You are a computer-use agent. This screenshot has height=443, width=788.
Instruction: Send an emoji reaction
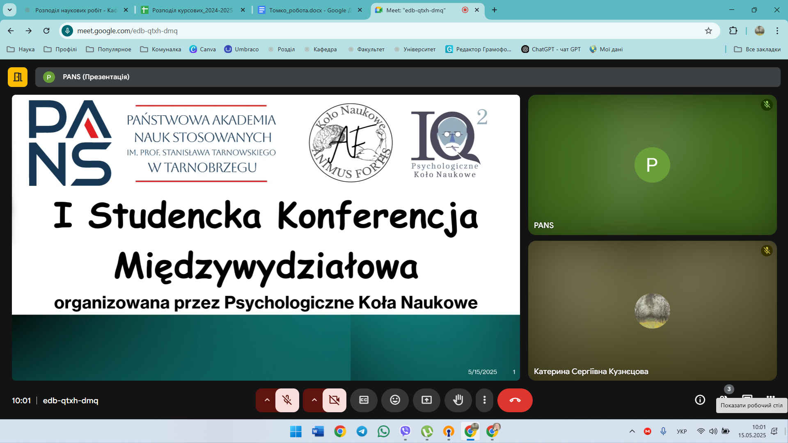click(395, 400)
